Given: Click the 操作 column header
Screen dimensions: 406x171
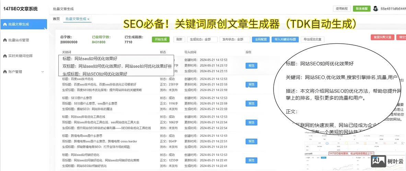Looking at the screenshot, I should [248, 52].
